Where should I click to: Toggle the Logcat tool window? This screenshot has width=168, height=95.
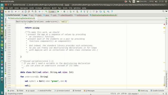[x=30, y=91]
